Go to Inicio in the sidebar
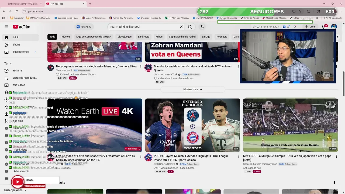 pos(20,37)
